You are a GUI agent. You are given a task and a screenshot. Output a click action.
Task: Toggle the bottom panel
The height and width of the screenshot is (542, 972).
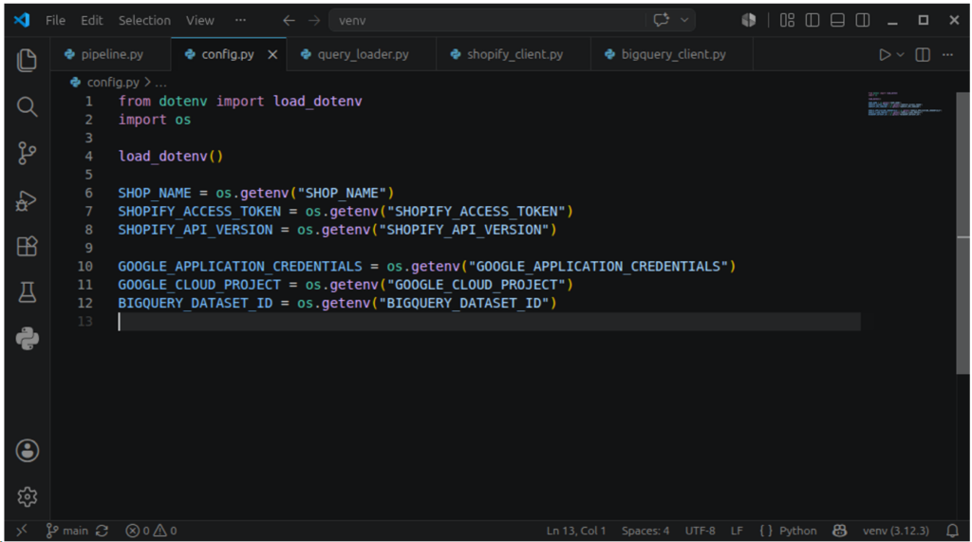coord(837,21)
